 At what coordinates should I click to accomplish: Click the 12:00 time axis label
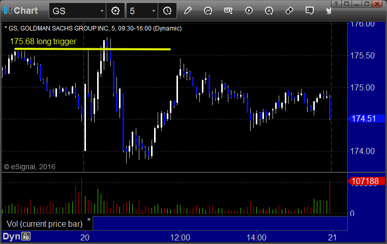coord(180,237)
